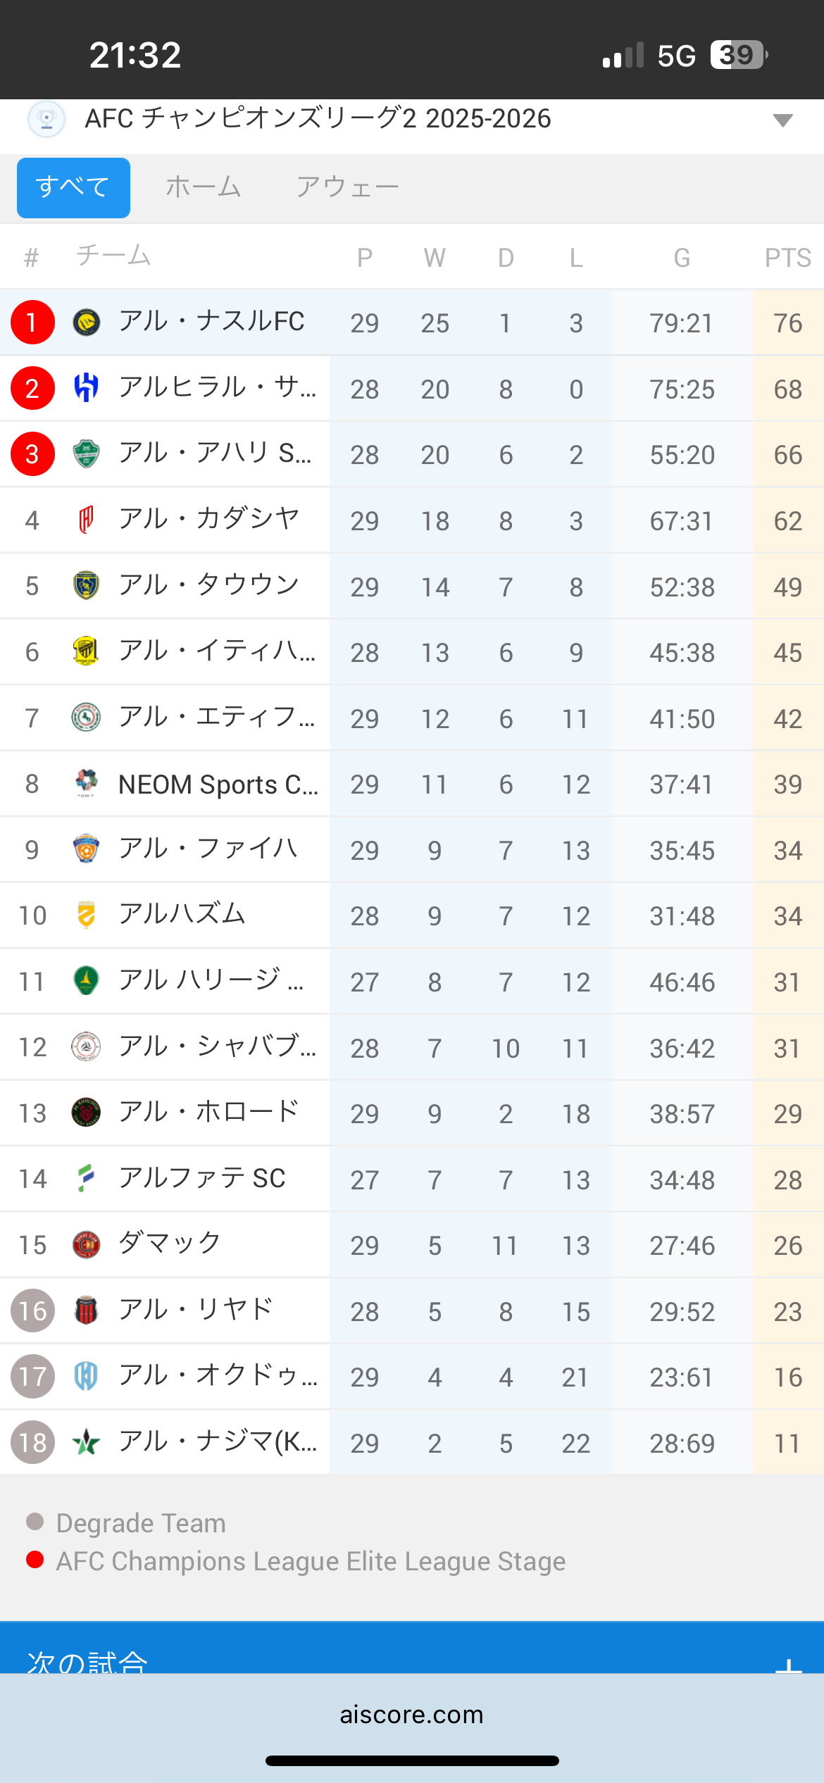The height and width of the screenshot is (1783, 824).
Task: Open the ダマック team row
Action: click(169, 1244)
